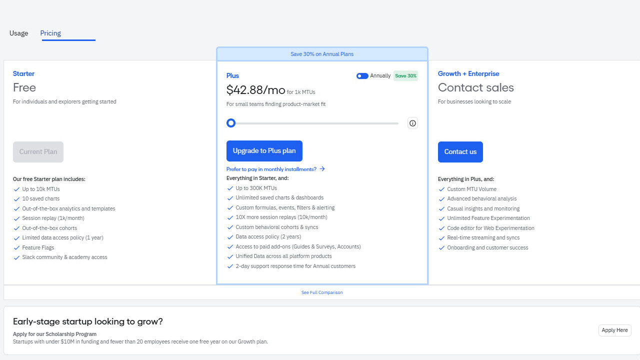Click the grayed-out Current Plan button
This screenshot has width=640, height=360.
coord(38,152)
